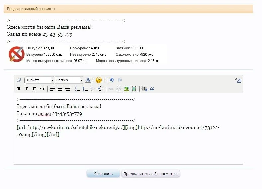Decrease the text indent
The height and width of the screenshot is (189, 262).
click(x=93, y=89)
